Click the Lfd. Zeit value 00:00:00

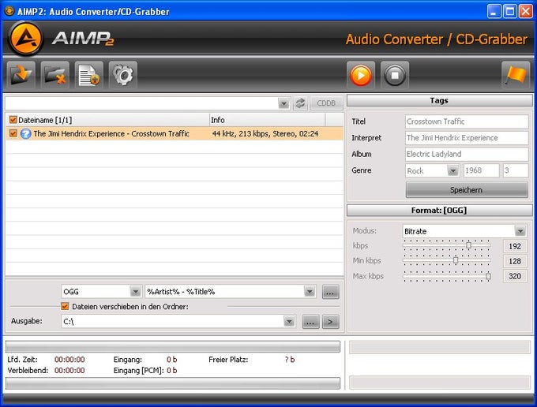click(69, 360)
